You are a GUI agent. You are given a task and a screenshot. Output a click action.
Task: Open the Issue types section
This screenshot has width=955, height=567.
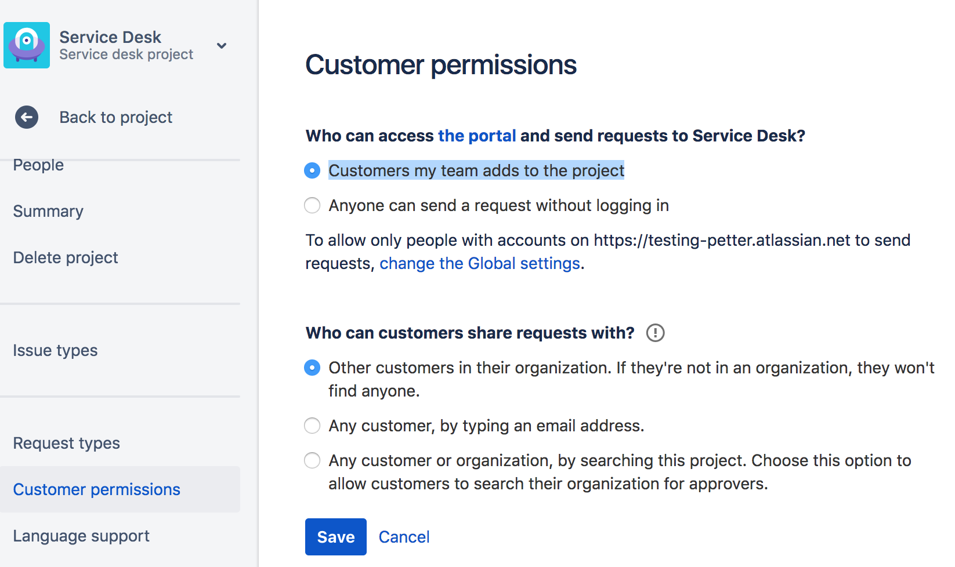[x=55, y=350]
